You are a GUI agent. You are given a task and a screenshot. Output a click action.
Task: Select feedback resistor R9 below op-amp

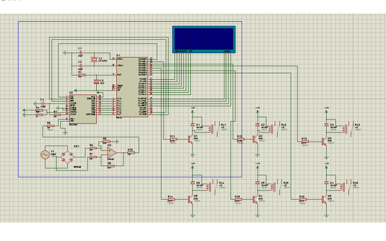coord(111,166)
